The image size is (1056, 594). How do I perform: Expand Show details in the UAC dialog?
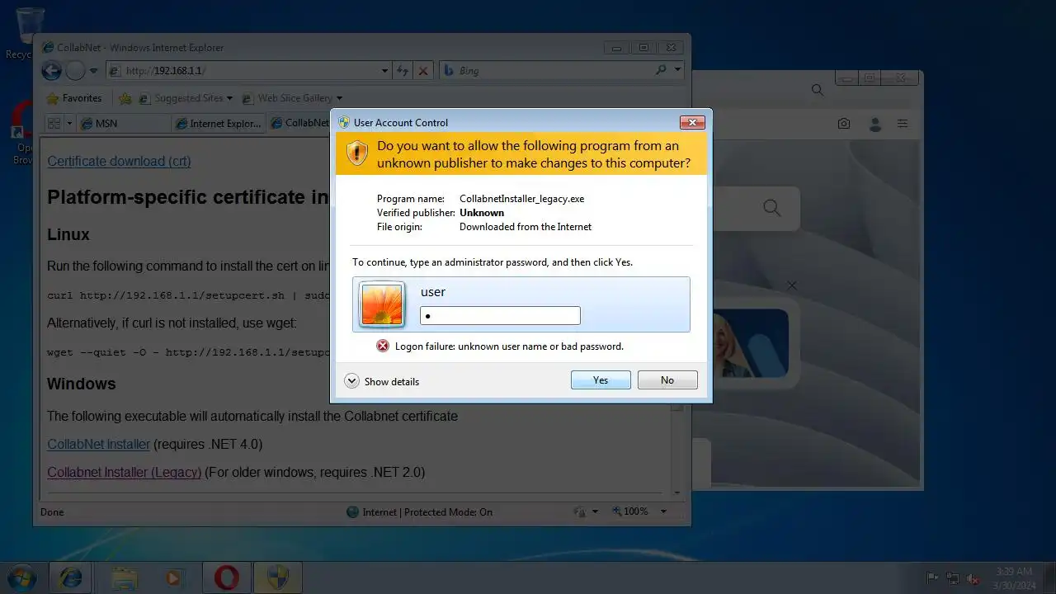coord(382,381)
